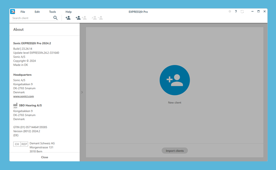Click the search magnifier icon
Image resolution: width=276 pixels, height=170 pixels.
click(56, 18)
